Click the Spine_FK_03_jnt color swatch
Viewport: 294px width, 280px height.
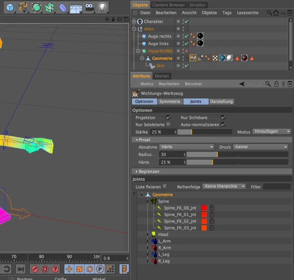pyautogui.click(x=204, y=228)
